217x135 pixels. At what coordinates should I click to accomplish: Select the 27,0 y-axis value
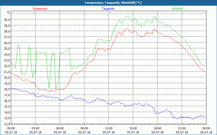click(x=7, y=37)
